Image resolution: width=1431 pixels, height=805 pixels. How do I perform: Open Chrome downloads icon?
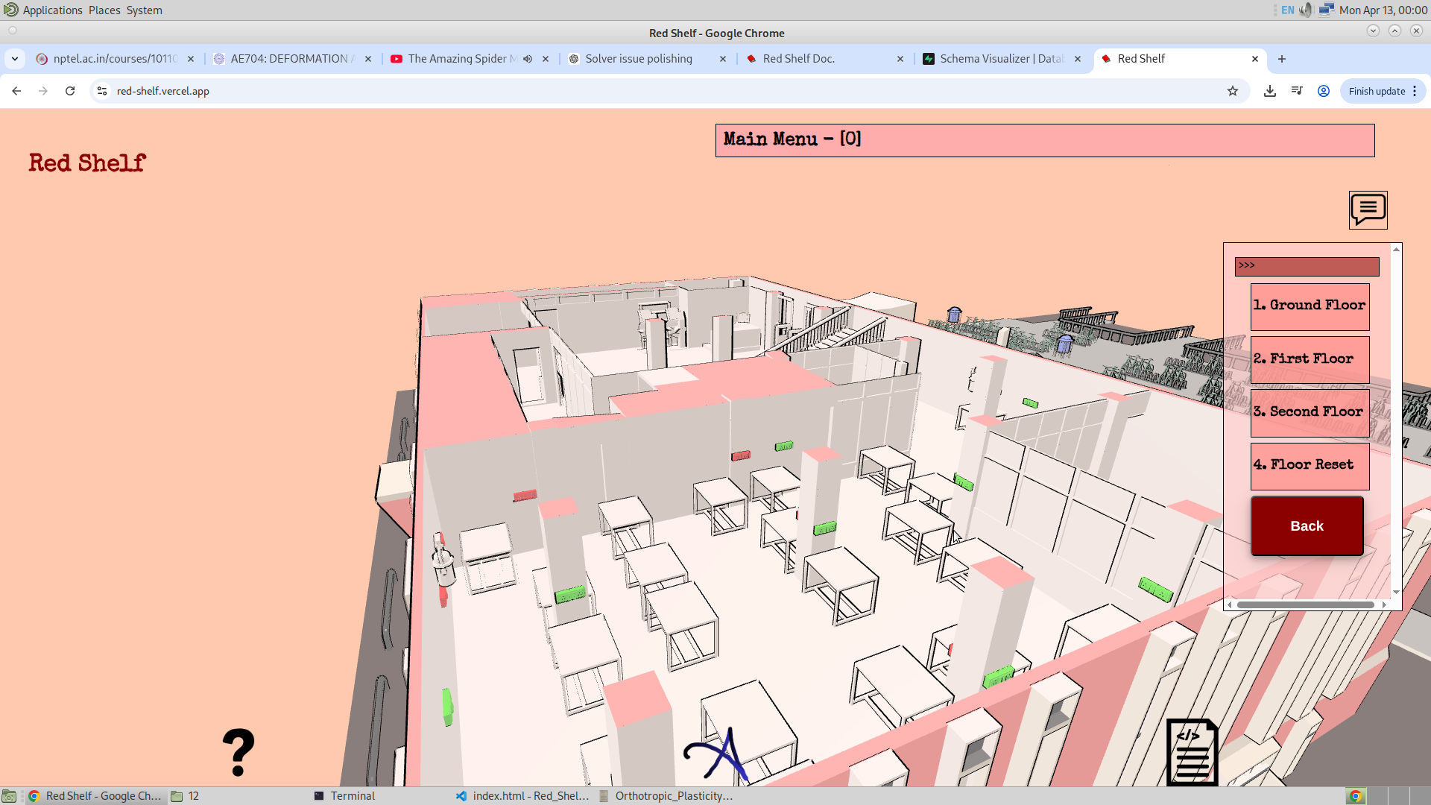(1270, 91)
